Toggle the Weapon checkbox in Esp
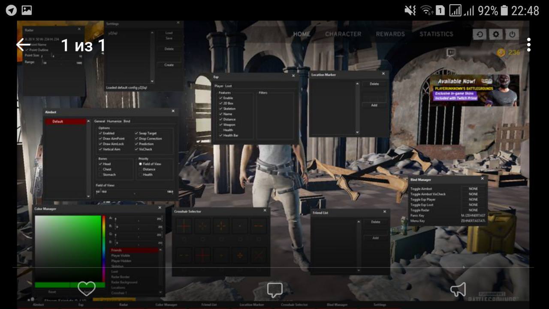The image size is (549, 309). click(x=220, y=124)
